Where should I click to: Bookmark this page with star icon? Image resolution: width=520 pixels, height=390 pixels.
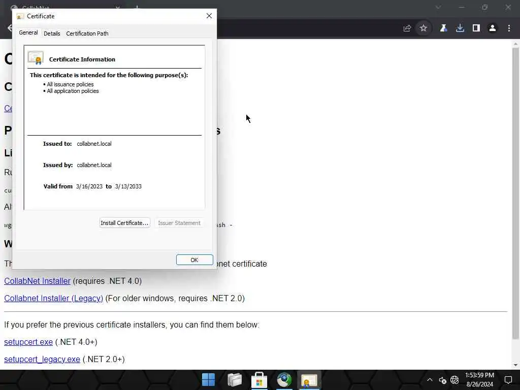(423, 28)
